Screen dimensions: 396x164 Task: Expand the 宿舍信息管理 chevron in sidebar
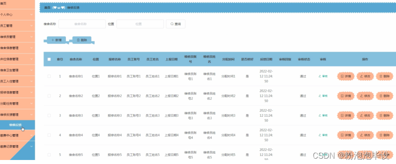click(x=31, y=48)
